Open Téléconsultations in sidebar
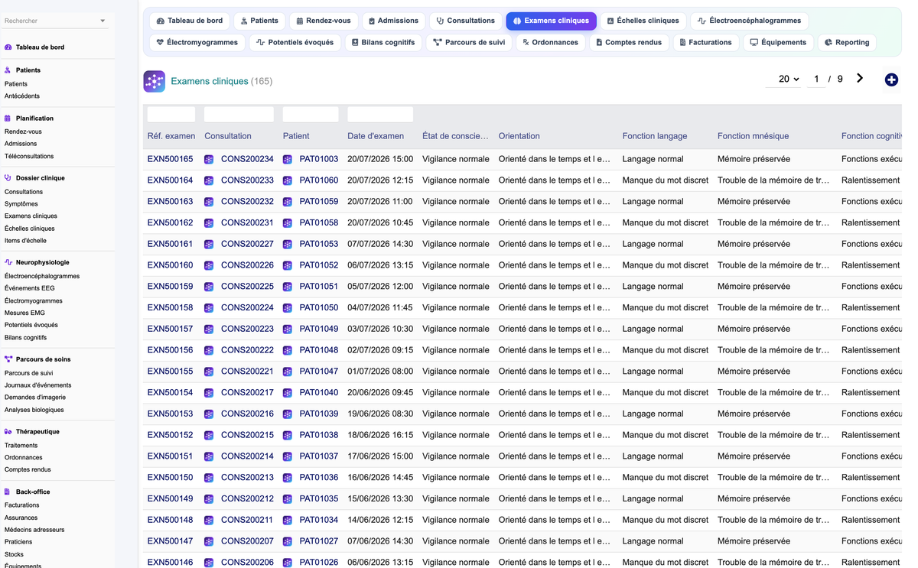 pyautogui.click(x=29, y=156)
